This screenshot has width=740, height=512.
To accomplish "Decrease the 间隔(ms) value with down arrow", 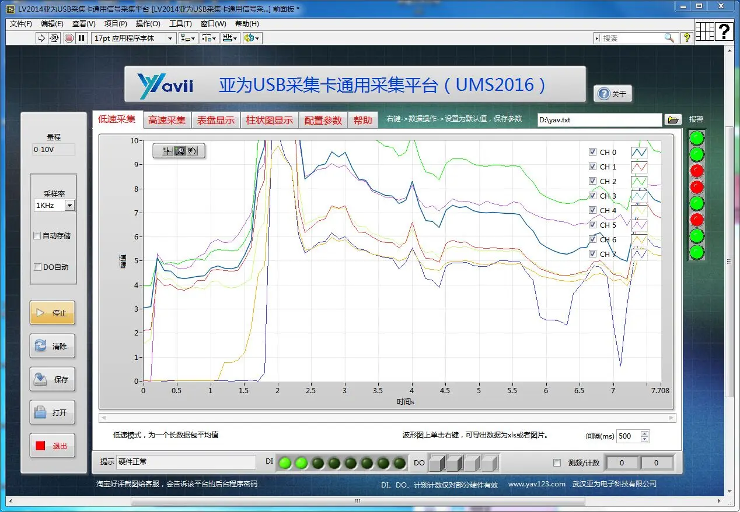I will click(x=644, y=439).
